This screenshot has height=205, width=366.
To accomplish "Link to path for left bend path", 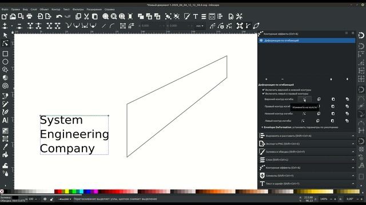I will 347,121.
